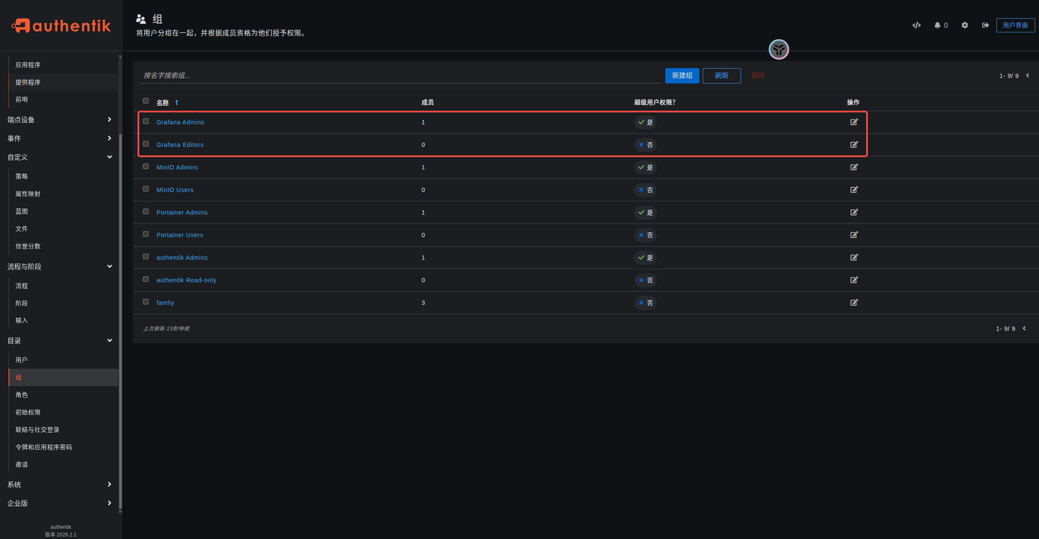The image size is (1039, 539).
Task: Click the edit icon for famliy group
Action: [x=854, y=303]
